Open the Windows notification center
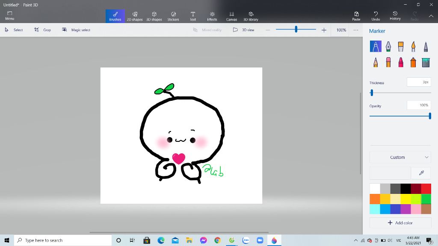This screenshot has width=438, height=246. 429,240
